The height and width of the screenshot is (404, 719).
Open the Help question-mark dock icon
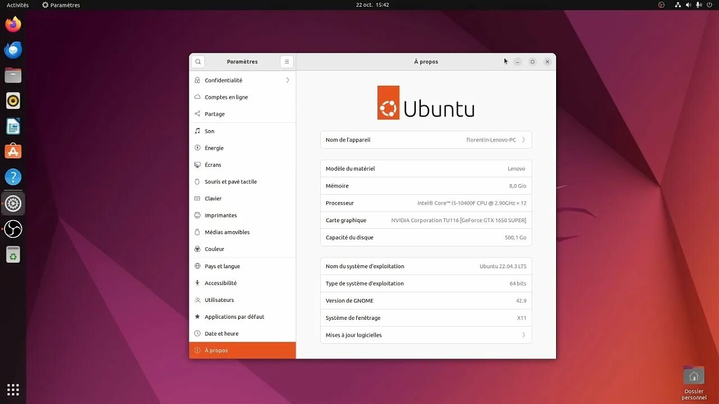coord(13,177)
